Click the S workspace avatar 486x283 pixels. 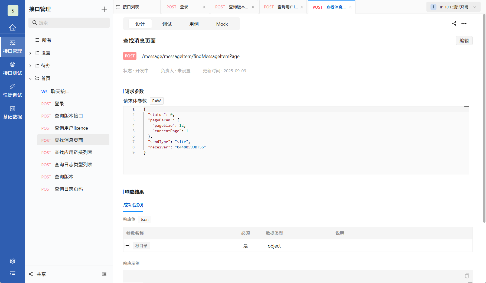(13, 11)
